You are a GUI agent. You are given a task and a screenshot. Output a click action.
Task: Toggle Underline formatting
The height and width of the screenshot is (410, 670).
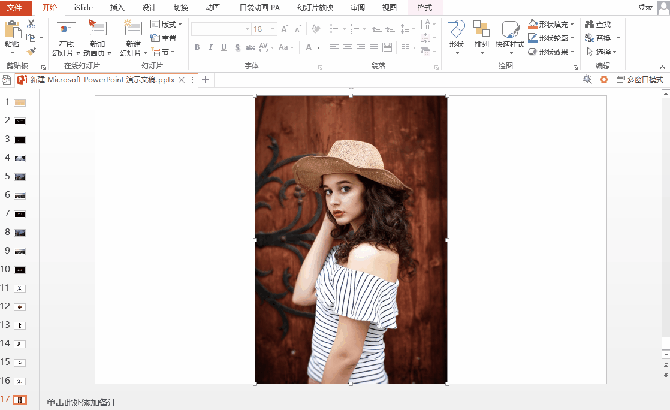pos(224,47)
